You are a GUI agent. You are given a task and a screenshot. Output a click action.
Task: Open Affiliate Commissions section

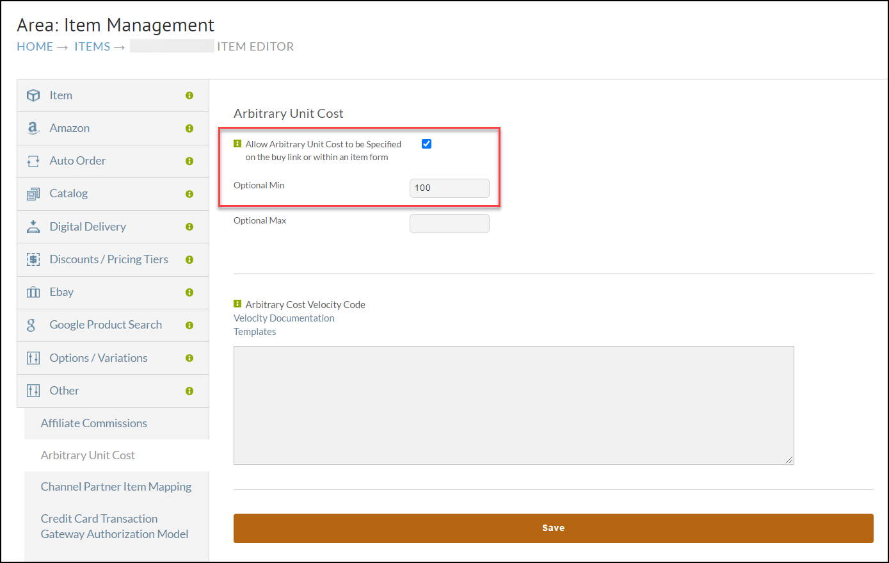(x=94, y=423)
